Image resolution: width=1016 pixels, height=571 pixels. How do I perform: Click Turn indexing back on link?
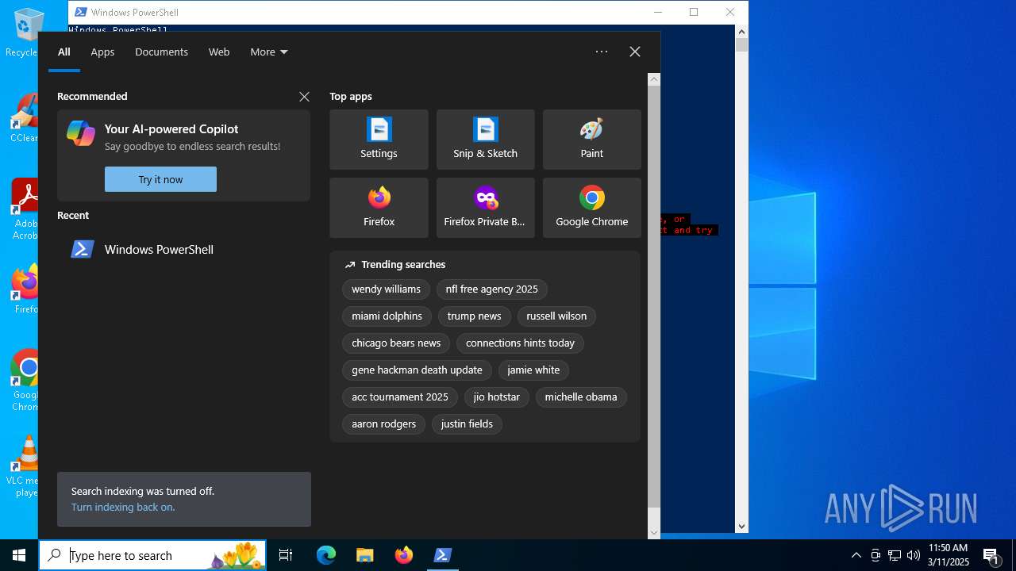pyautogui.click(x=123, y=507)
